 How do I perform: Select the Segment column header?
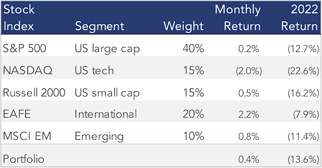tap(100, 26)
